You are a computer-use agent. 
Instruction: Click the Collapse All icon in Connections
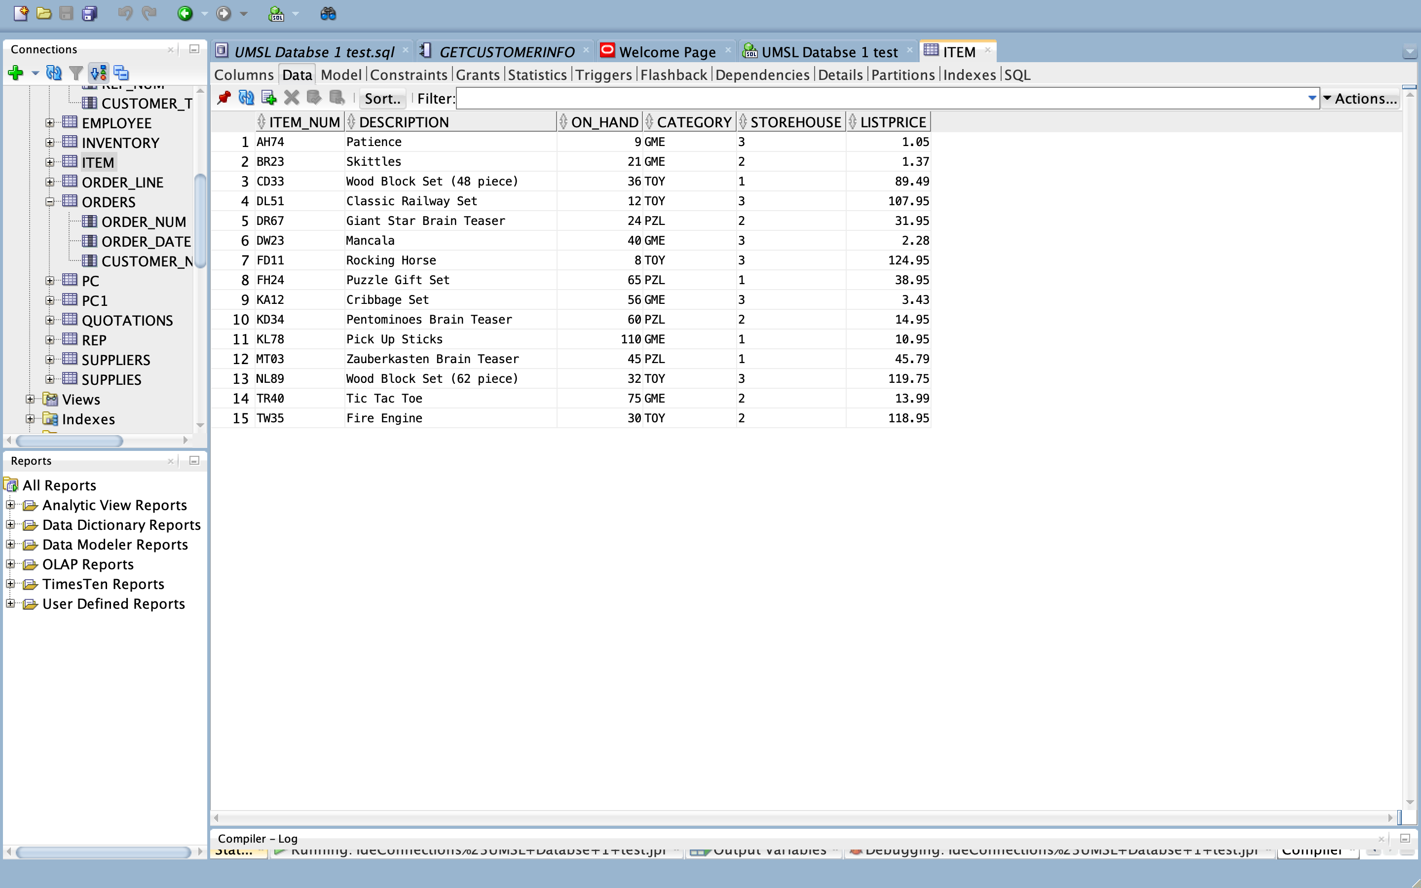(121, 73)
